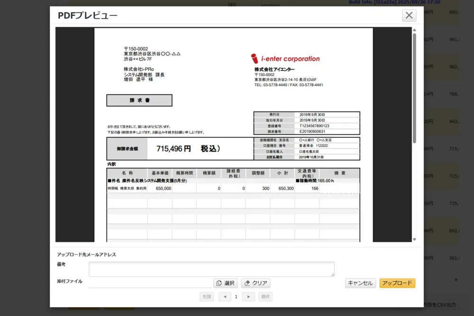Go to previous page with the left arrow
The width and height of the screenshot is (474, 316).
[x=225, y=297]
